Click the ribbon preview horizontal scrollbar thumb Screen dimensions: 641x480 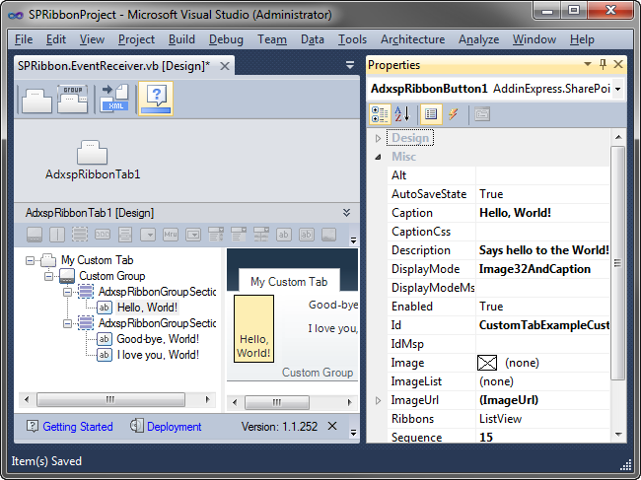coord(277,402)
